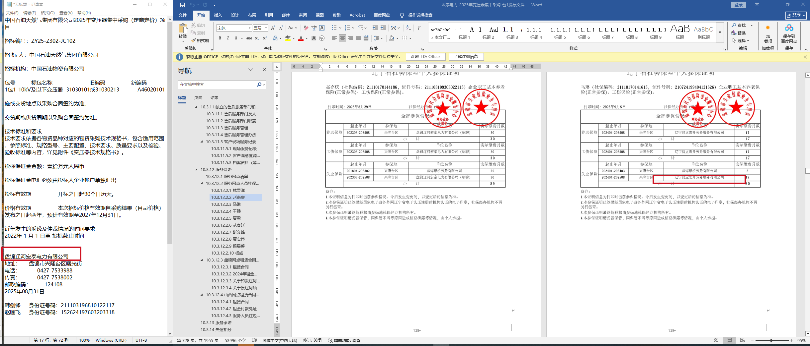Click the Paste icon in Word ribbon
The height and width of the screenshot is (346, 810).
pyautogui.click(x=183, y=29)
